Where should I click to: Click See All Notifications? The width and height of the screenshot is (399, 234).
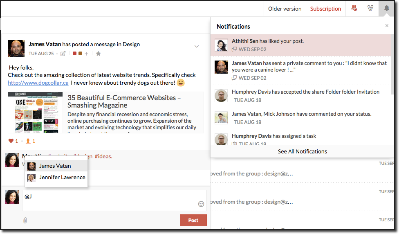[x=302, y=151]
